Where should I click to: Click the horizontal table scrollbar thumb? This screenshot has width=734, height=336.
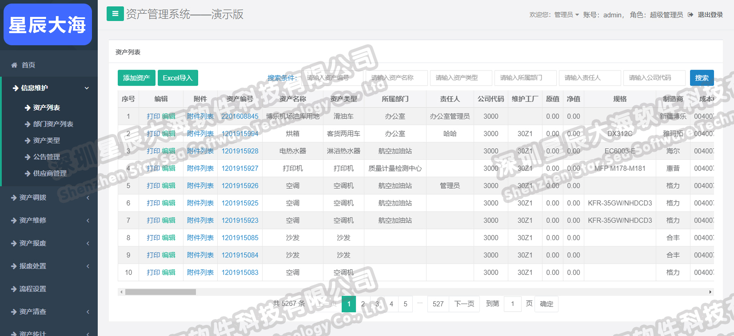(x=160, y=292)
